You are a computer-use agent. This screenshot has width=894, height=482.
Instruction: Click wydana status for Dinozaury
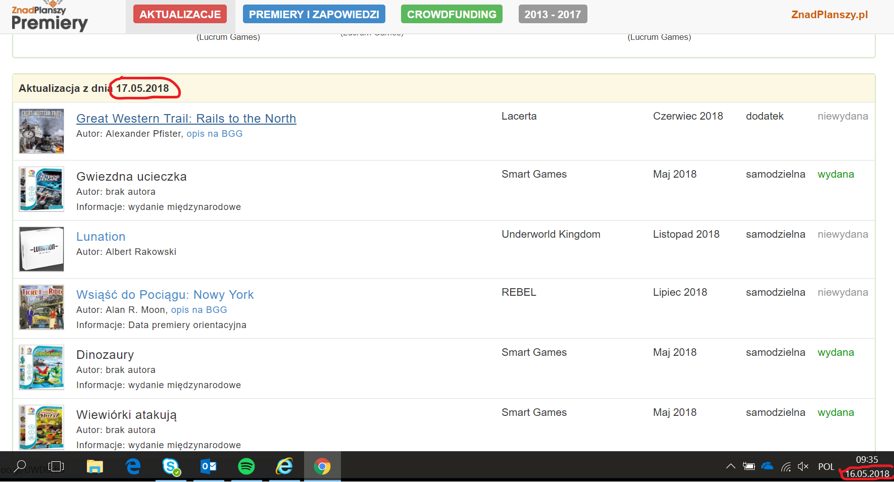click(x=835, y=352)
